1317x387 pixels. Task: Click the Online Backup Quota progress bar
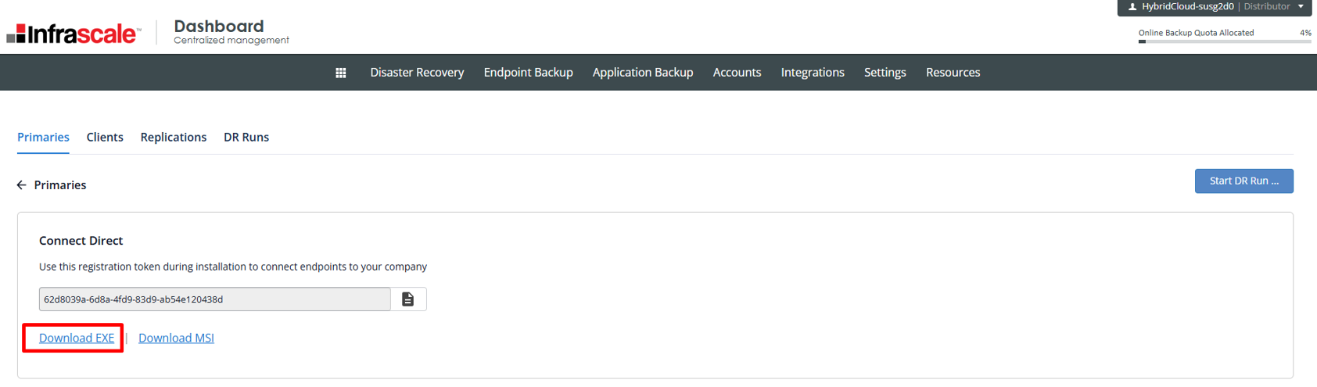click(1224, 41)
